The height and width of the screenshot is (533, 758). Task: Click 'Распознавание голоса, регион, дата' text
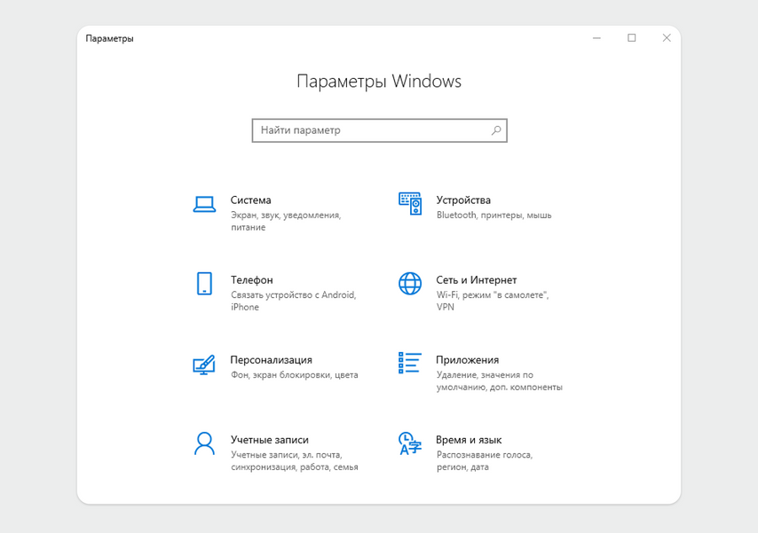click(x=485, y=460)
